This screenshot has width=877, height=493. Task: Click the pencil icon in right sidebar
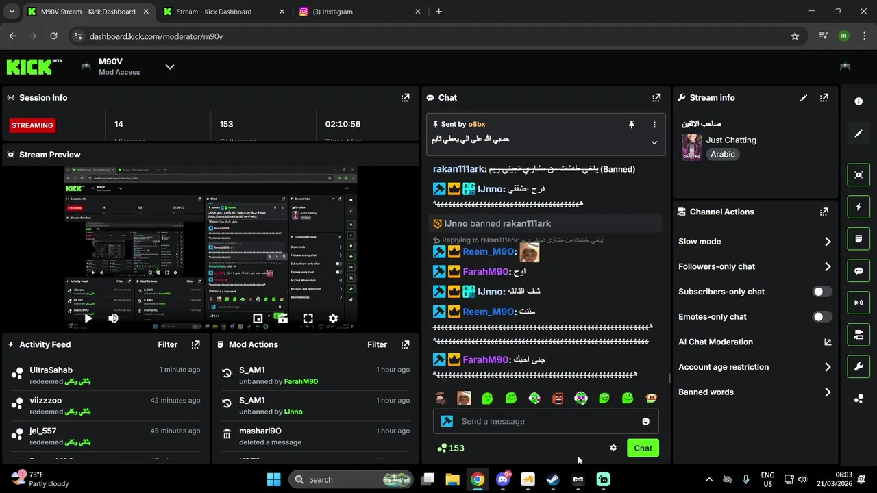(x=859, y=134)
